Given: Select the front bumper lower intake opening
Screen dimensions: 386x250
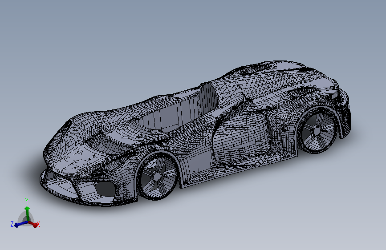Looking at the screenshot, I should 106,189.
